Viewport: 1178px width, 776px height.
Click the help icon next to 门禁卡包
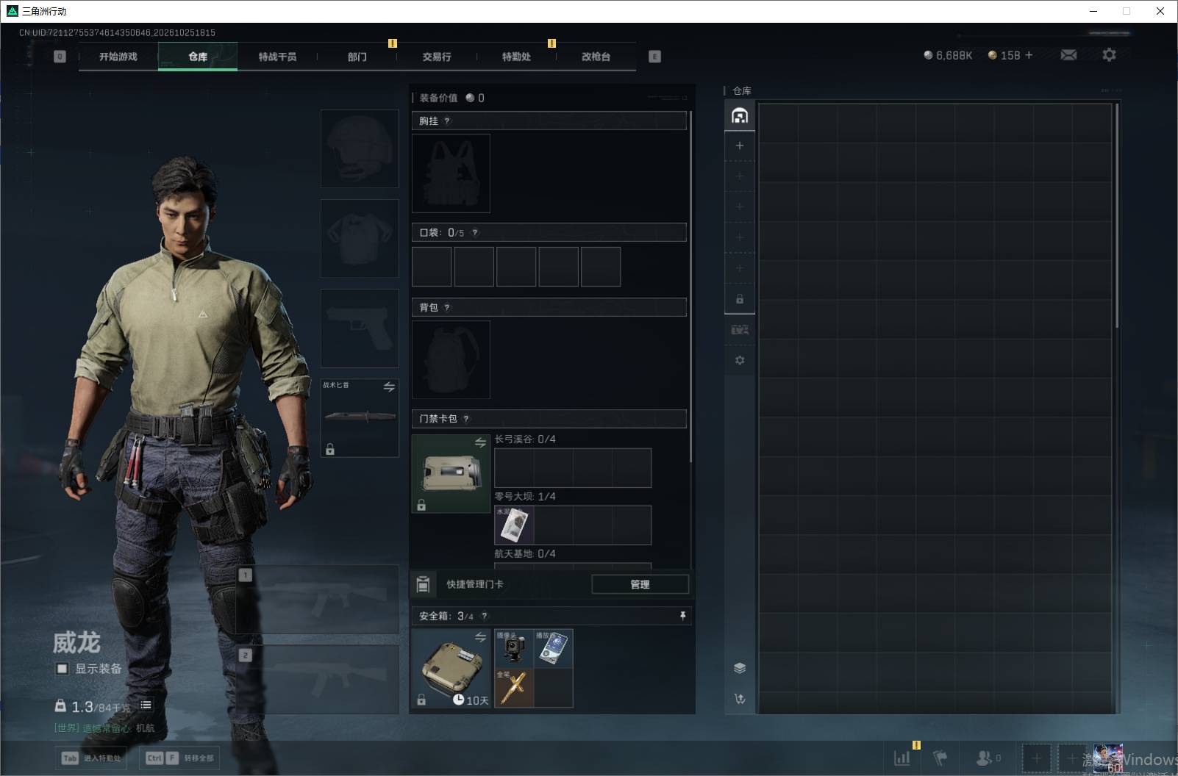click(x=466, y=419)
